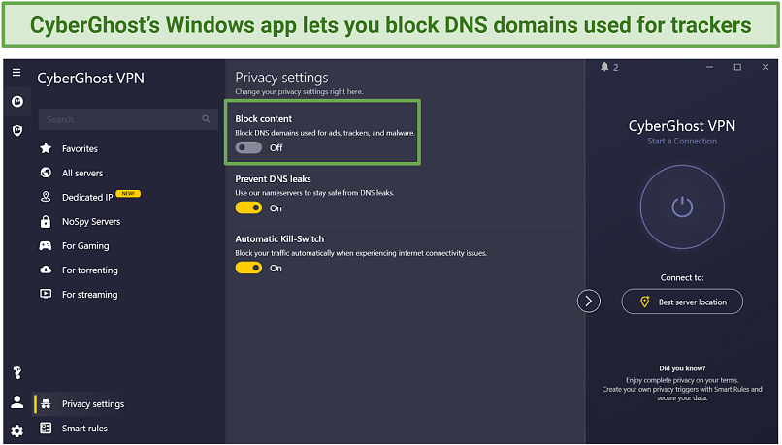The height and width of the screenshot is (445, 782).
Task: Click the Dedicated IP person-pin icon
Action: click(46, 197)
